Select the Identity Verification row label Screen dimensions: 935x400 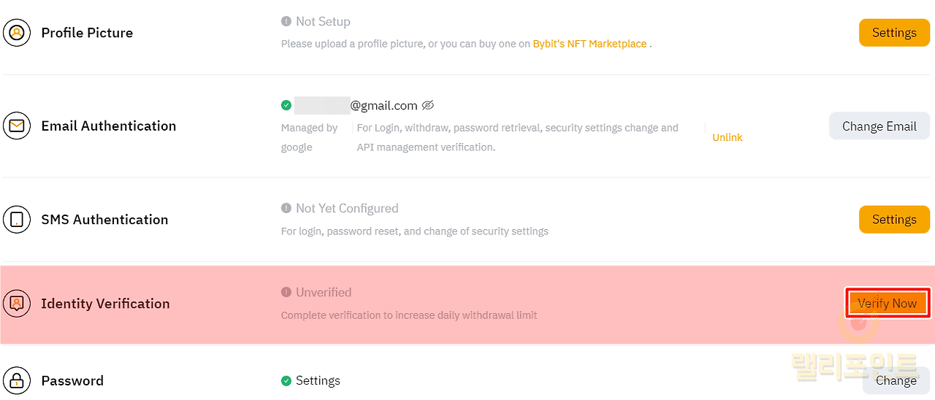click(x=105, y=304)
